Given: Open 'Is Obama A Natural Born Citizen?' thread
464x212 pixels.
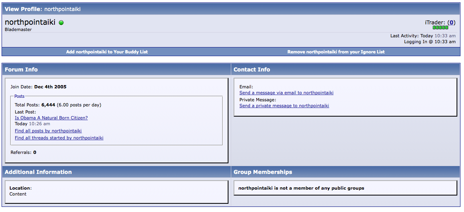Looking at the screenshot, I should point(51,118).
